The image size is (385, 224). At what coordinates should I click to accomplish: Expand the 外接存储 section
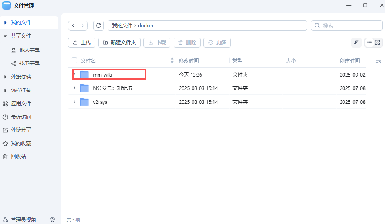(5, 77)
